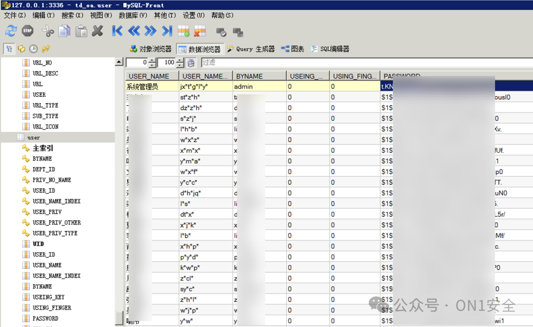Open the 帮助 menu
Image resolution: width=533 pixels, height=327 pixels.
(x=222, y=15)
